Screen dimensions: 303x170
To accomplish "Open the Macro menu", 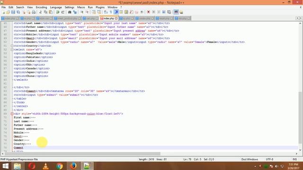I will [81, 8].
